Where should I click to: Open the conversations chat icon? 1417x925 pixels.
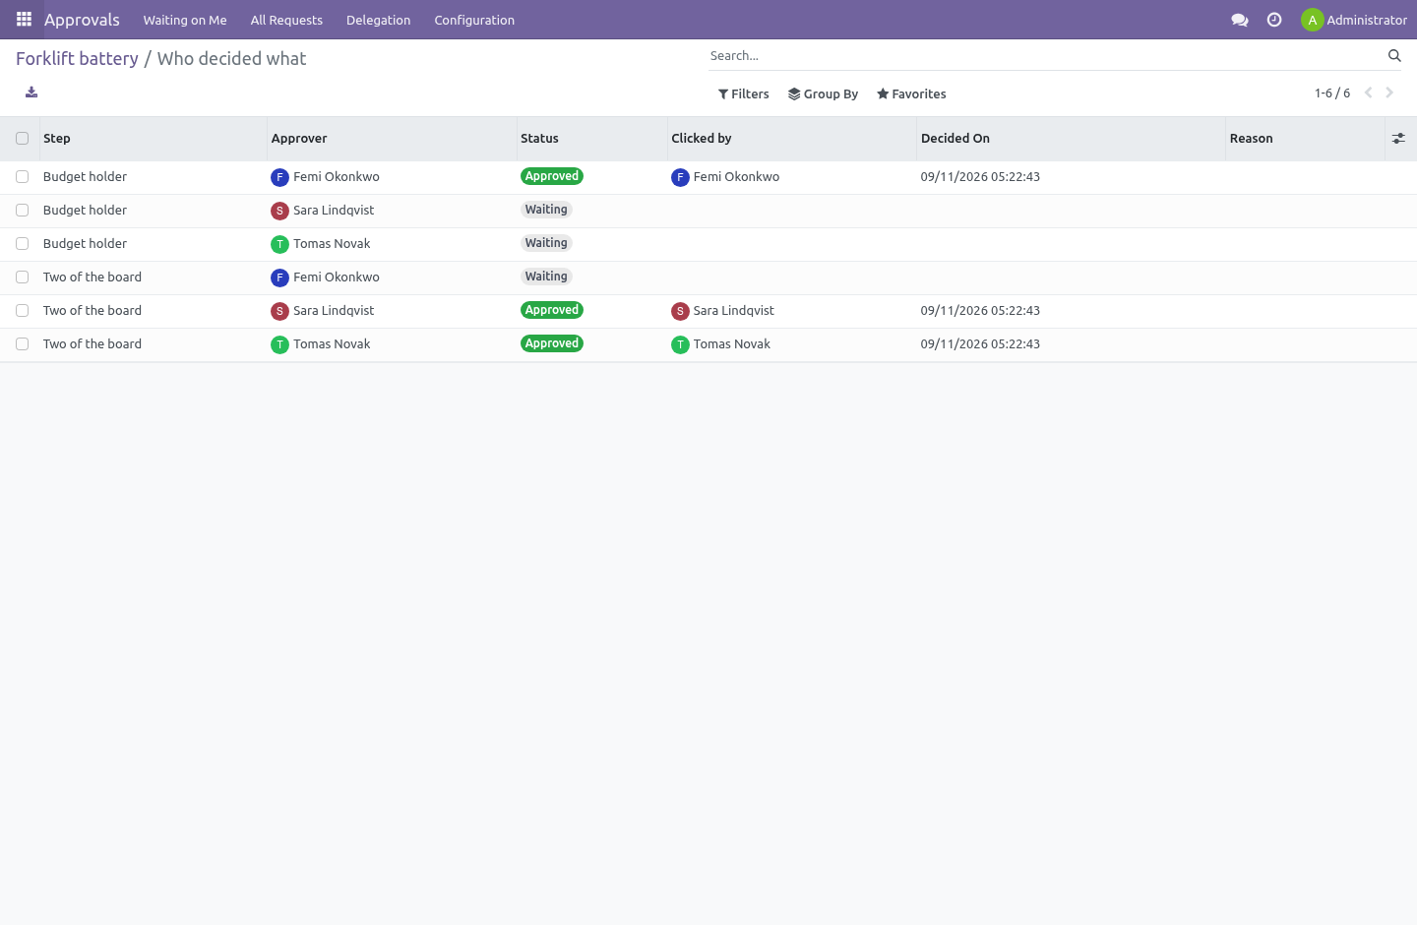pyautogui.click(x=1240, y=20)
